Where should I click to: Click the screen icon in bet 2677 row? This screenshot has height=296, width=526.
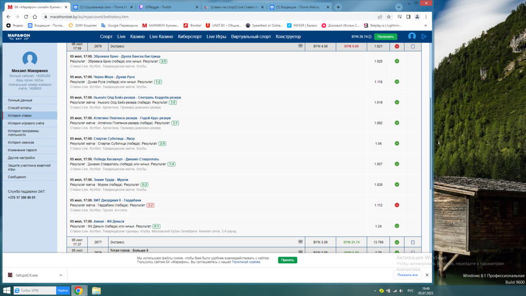pyautogui.click(x=300, y=242)
